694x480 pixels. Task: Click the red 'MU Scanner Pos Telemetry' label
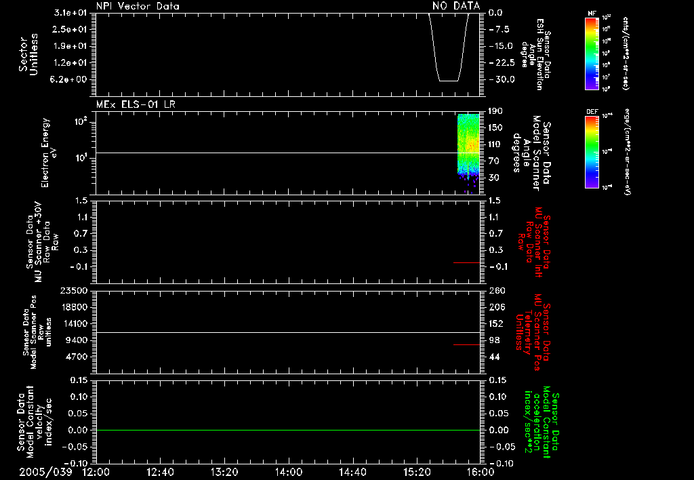tap(533, 332)
